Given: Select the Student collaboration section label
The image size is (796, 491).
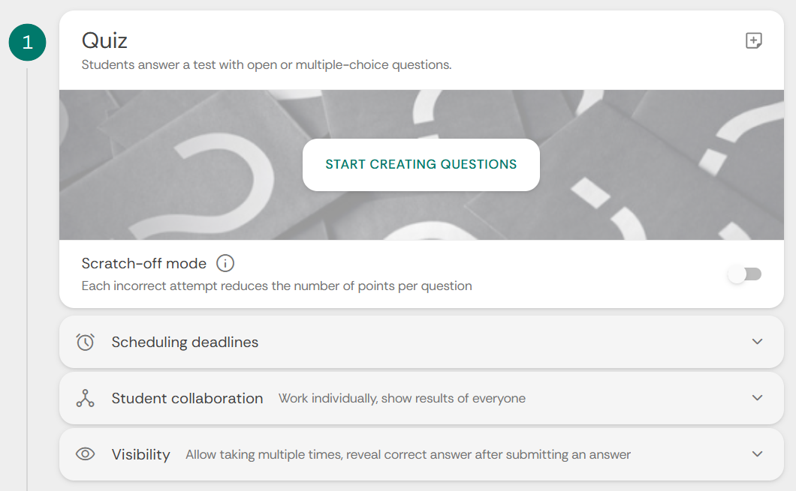Looking at the screenshot, I should coord(187,398).
